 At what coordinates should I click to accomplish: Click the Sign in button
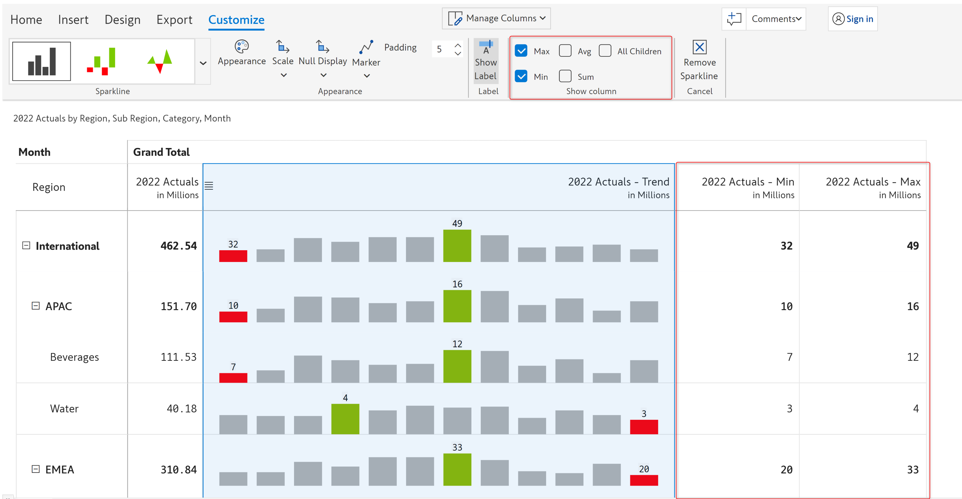(x=852, y=19)
